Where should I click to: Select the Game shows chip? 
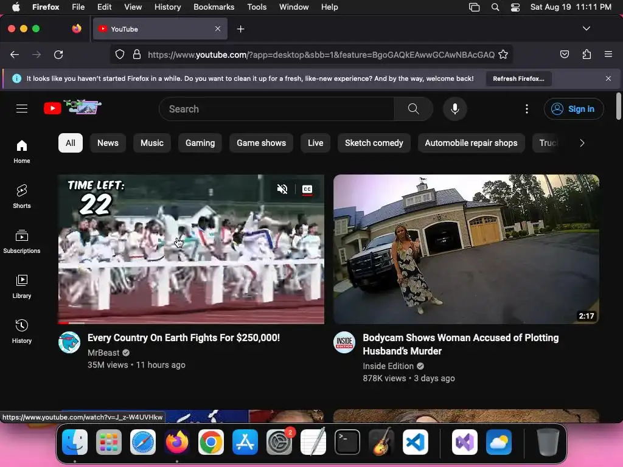pyautogui.click(x=261, y=143)
